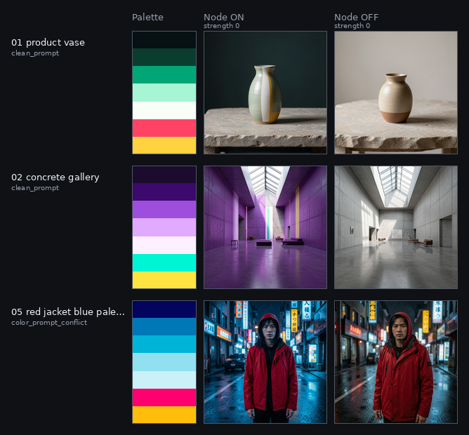Pick the pale pink swatch in gallery palette
This screenshot has width=469, height=435.
pos(164,245)
